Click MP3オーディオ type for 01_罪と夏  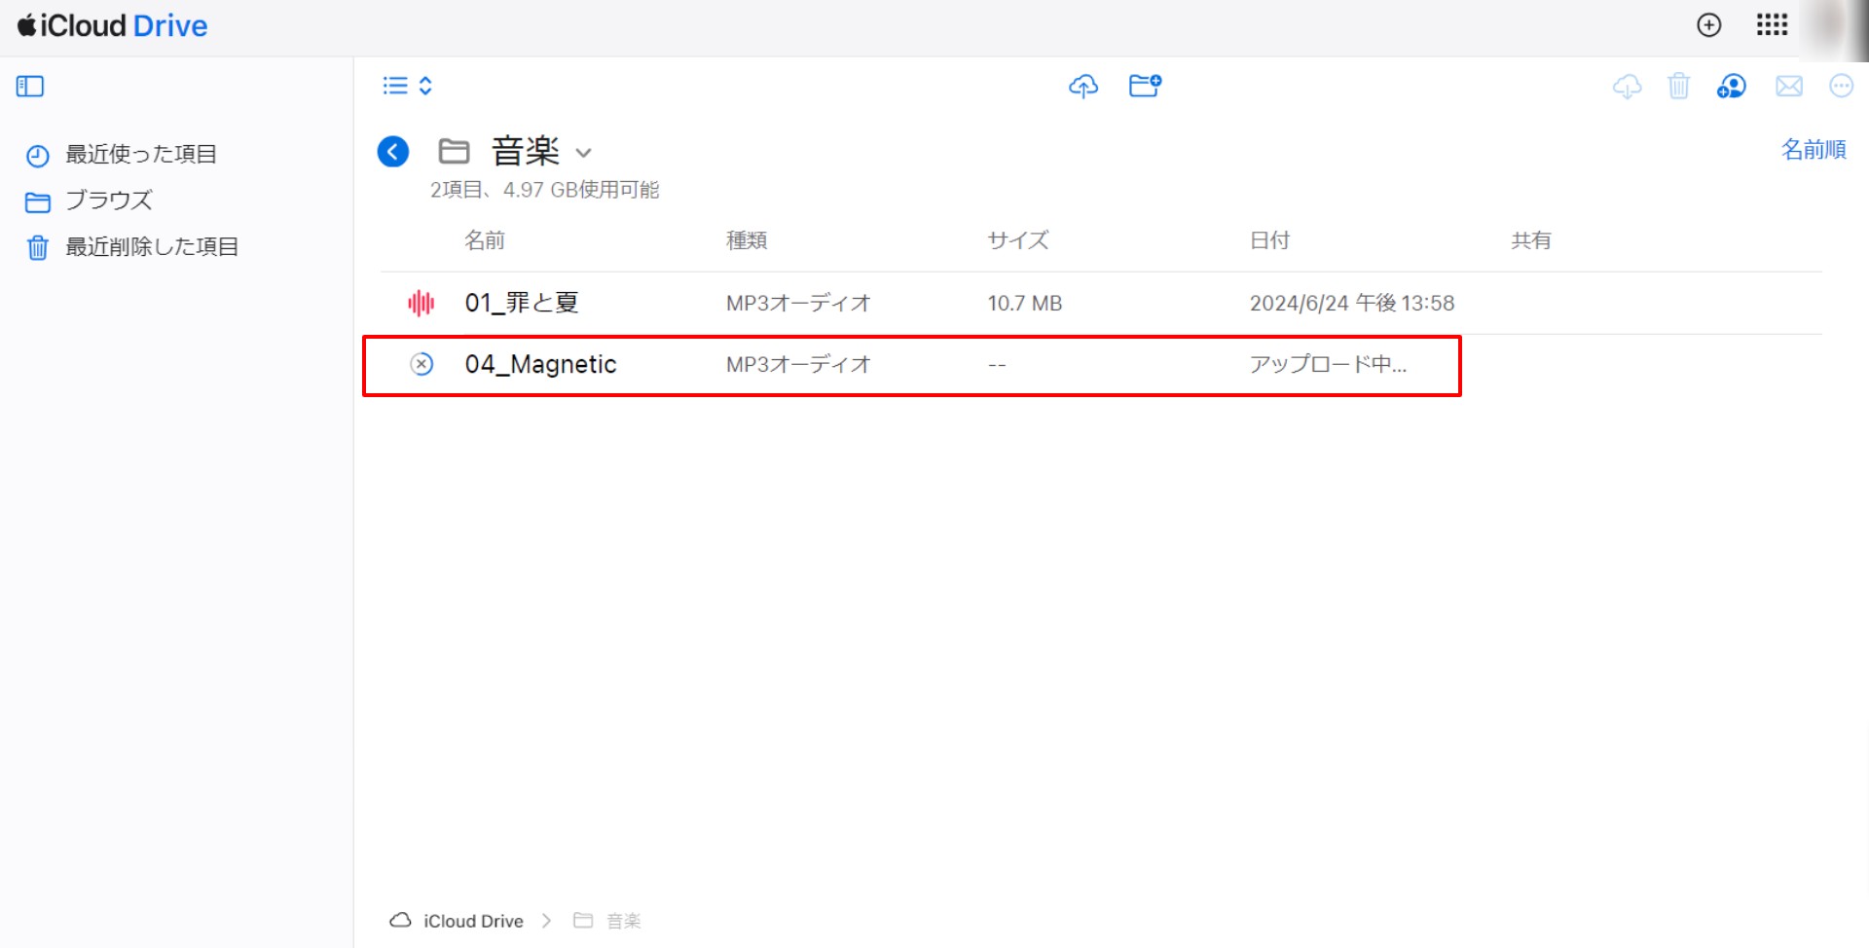798,304
